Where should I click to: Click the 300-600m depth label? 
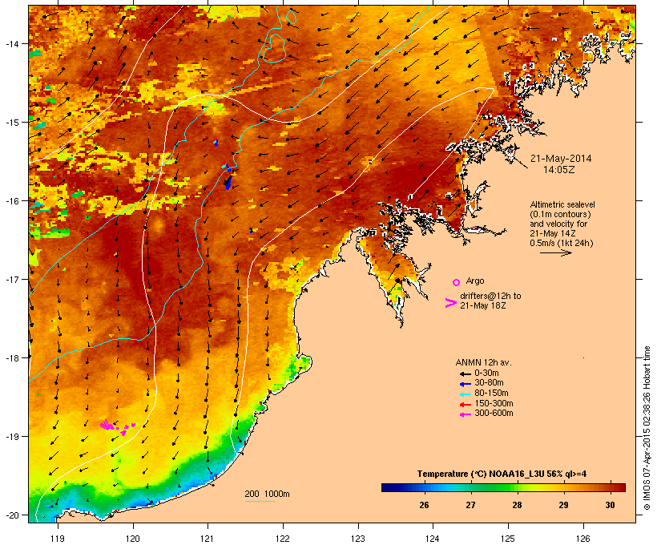[x=494, y=414]
